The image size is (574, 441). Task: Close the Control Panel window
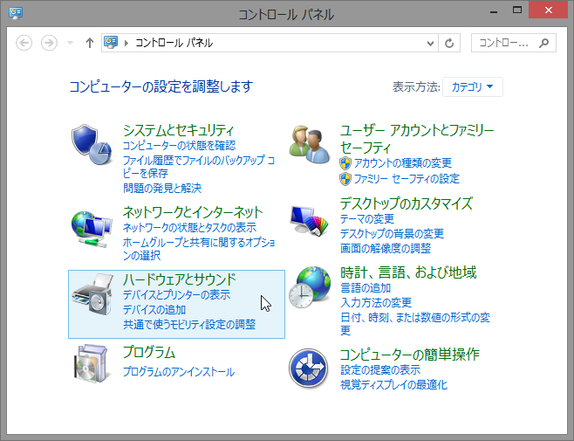[x=549, y=10]
